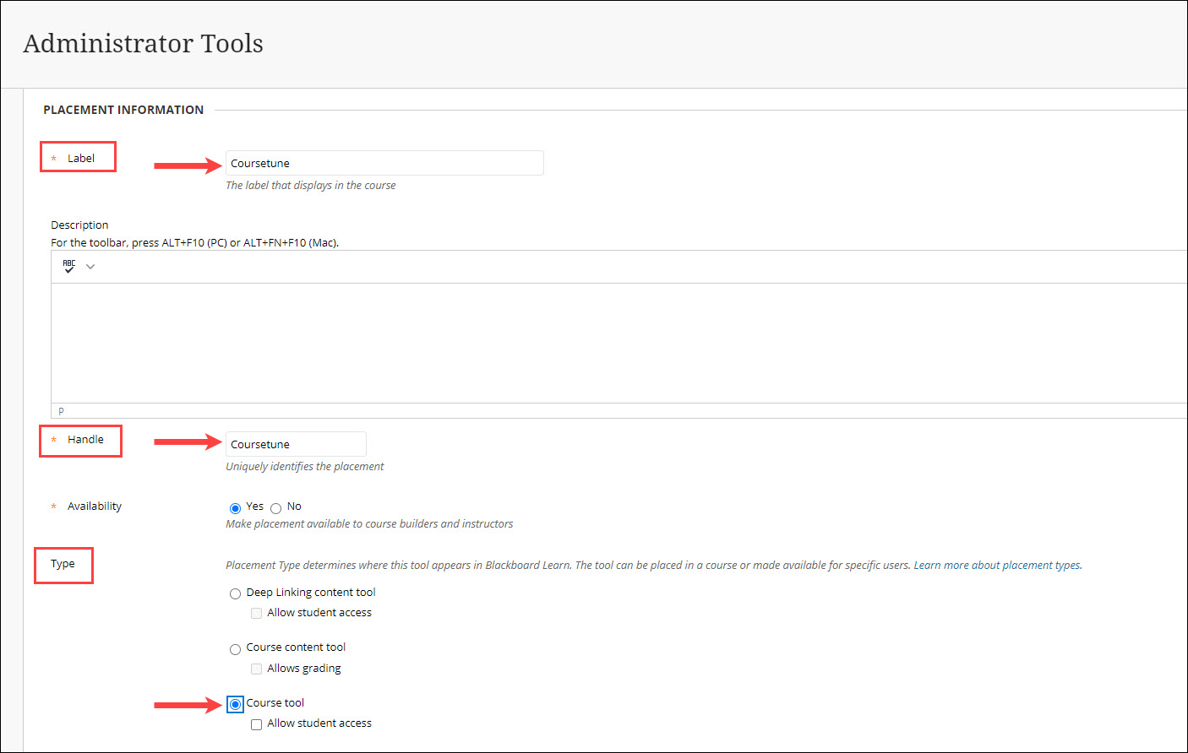The width and height of the screenshot is (1188, 753).
Task: Click the Type field label
Action: click(63, 564)
